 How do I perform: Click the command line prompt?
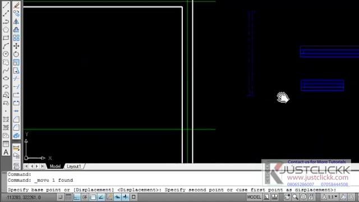tap(172, 190)
